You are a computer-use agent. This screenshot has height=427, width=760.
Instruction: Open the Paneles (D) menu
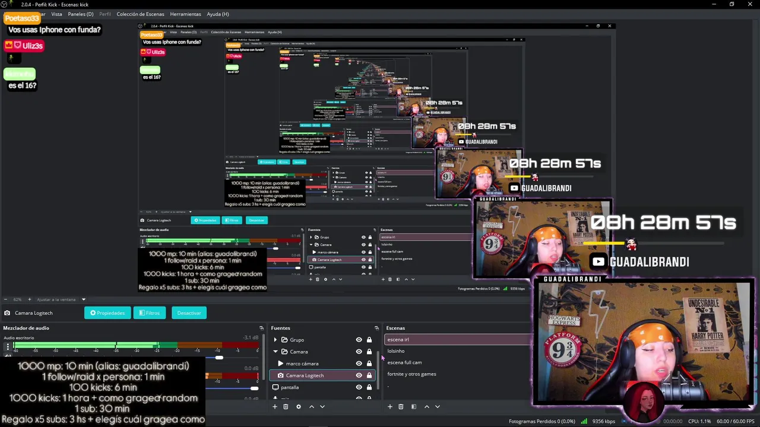coord(81,14)
